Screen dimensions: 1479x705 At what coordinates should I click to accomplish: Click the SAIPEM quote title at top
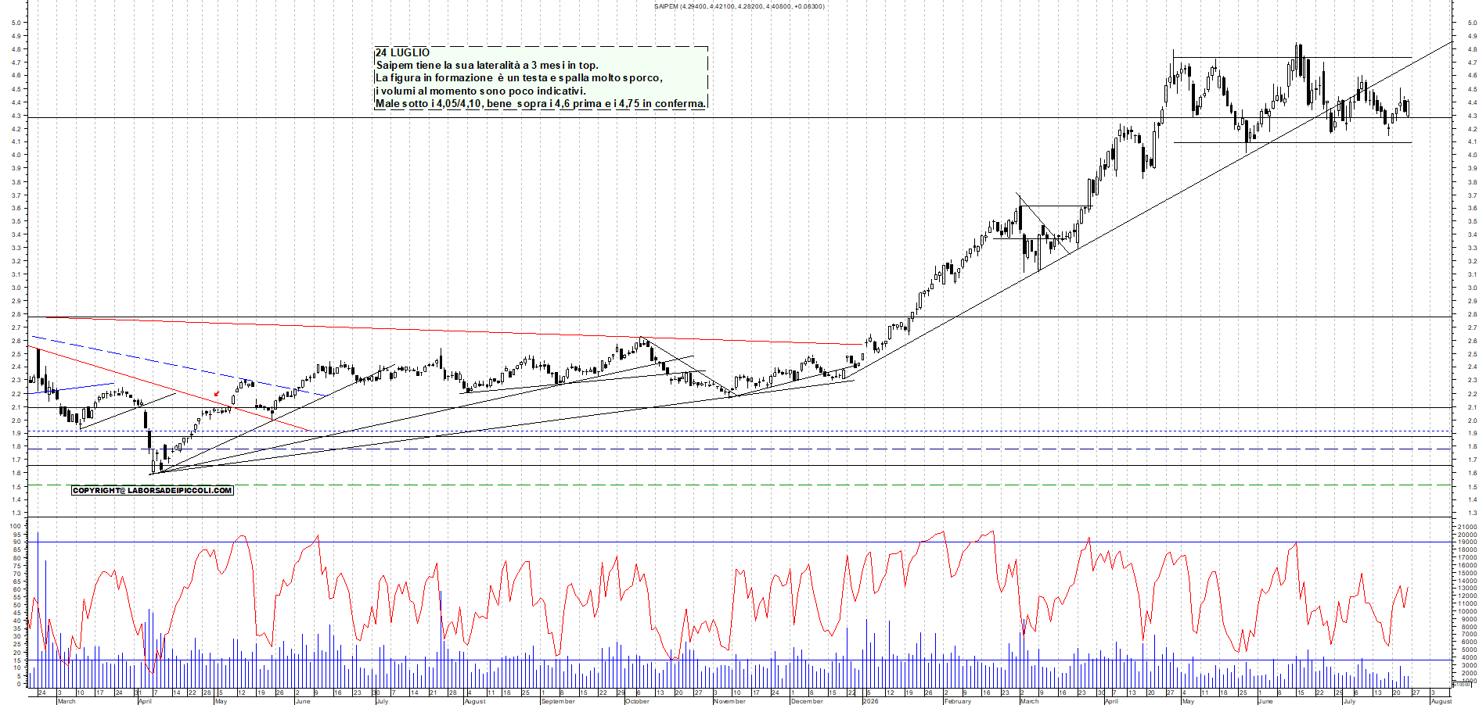click(739, 6)
